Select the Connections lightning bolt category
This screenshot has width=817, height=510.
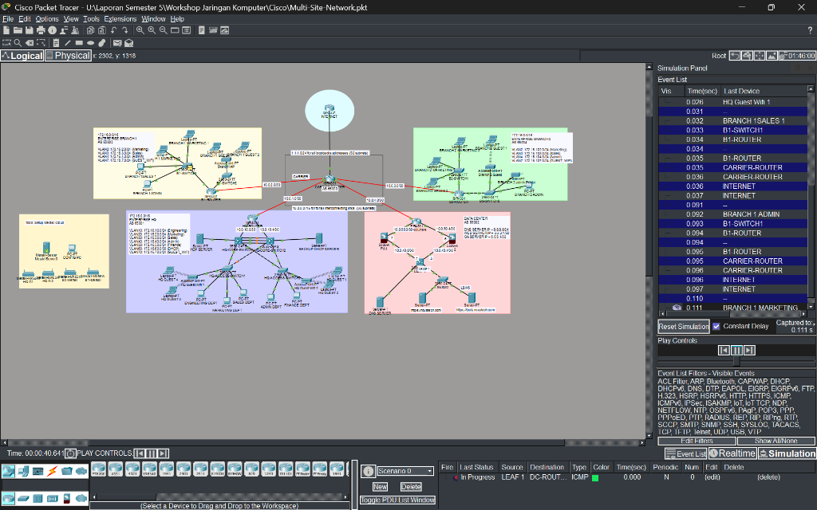coord(52,472)
